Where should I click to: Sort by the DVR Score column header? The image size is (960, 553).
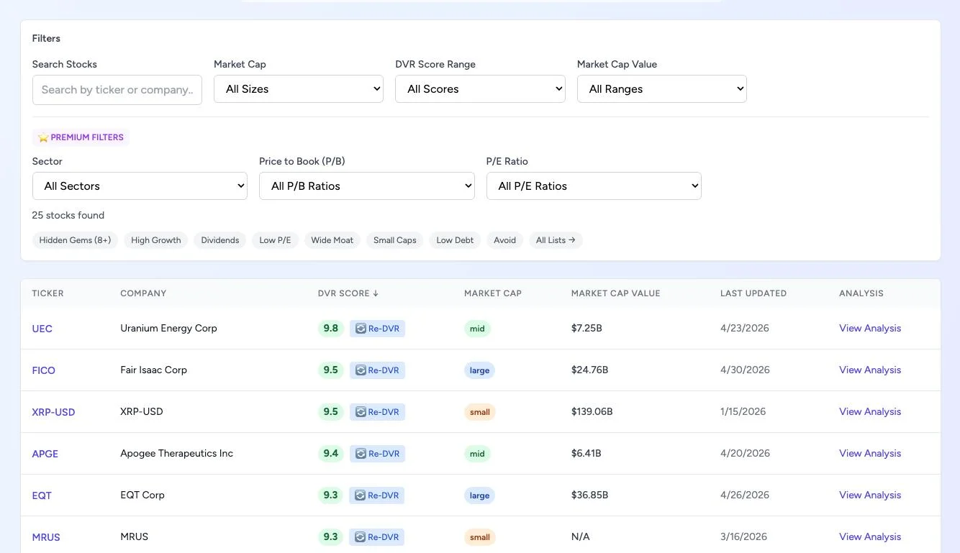348,293
